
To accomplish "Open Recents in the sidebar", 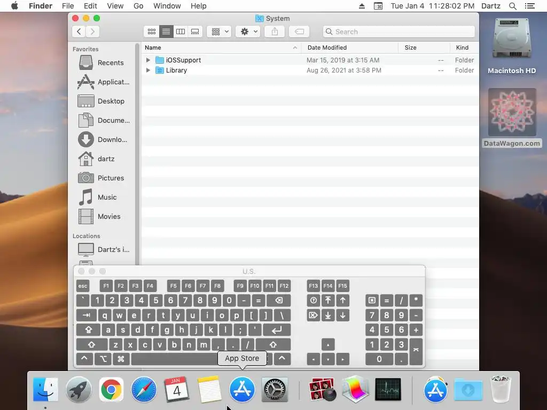I will (102, 63).
